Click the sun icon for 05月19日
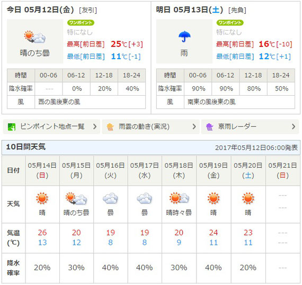302x285 pixels. (x=214, y=198)
